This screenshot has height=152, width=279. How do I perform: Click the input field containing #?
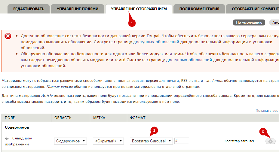click(x=181, y=141)
